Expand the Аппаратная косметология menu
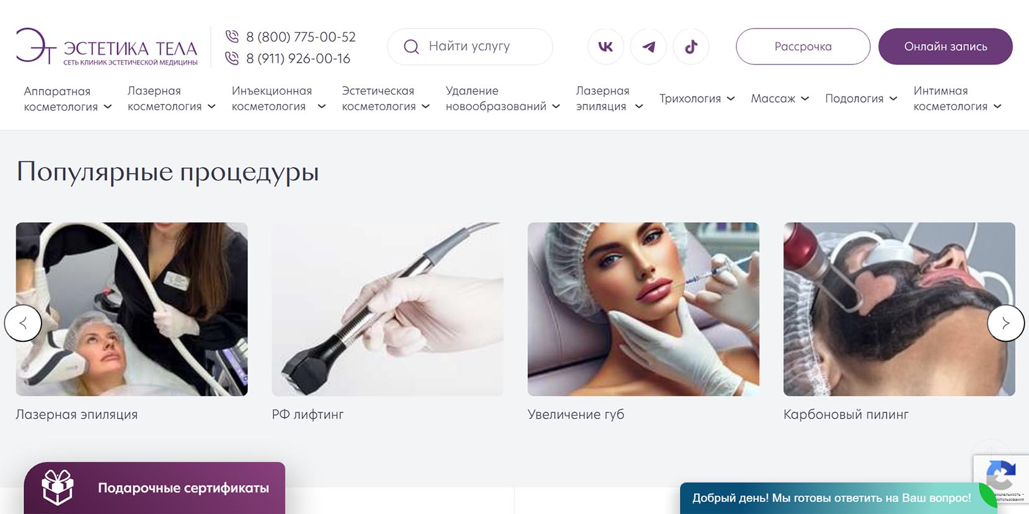 click(68, 99)
